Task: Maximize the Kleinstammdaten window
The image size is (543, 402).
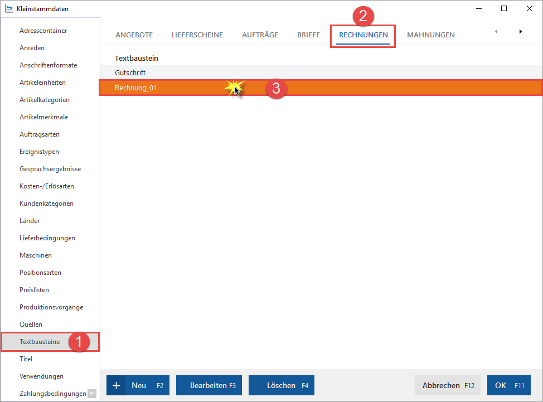Action: pyautogui.click(x=503, y=8)
